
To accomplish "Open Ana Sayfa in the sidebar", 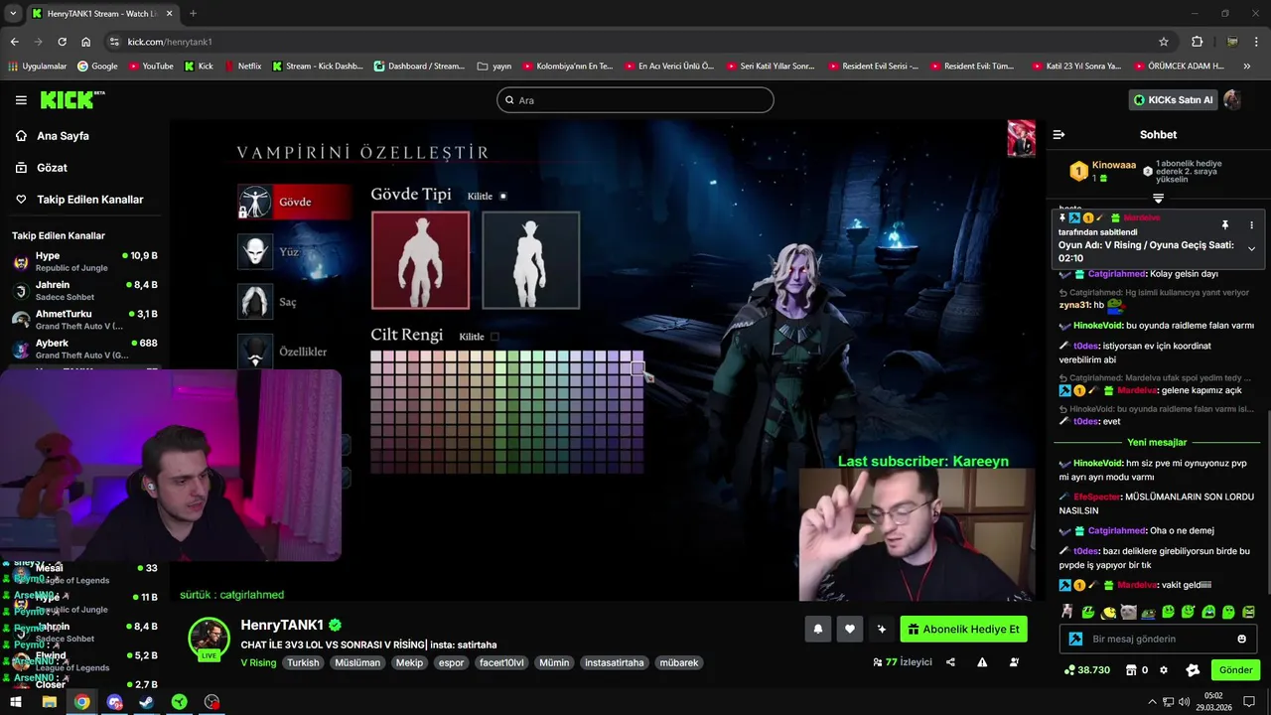I will (63, 136).
